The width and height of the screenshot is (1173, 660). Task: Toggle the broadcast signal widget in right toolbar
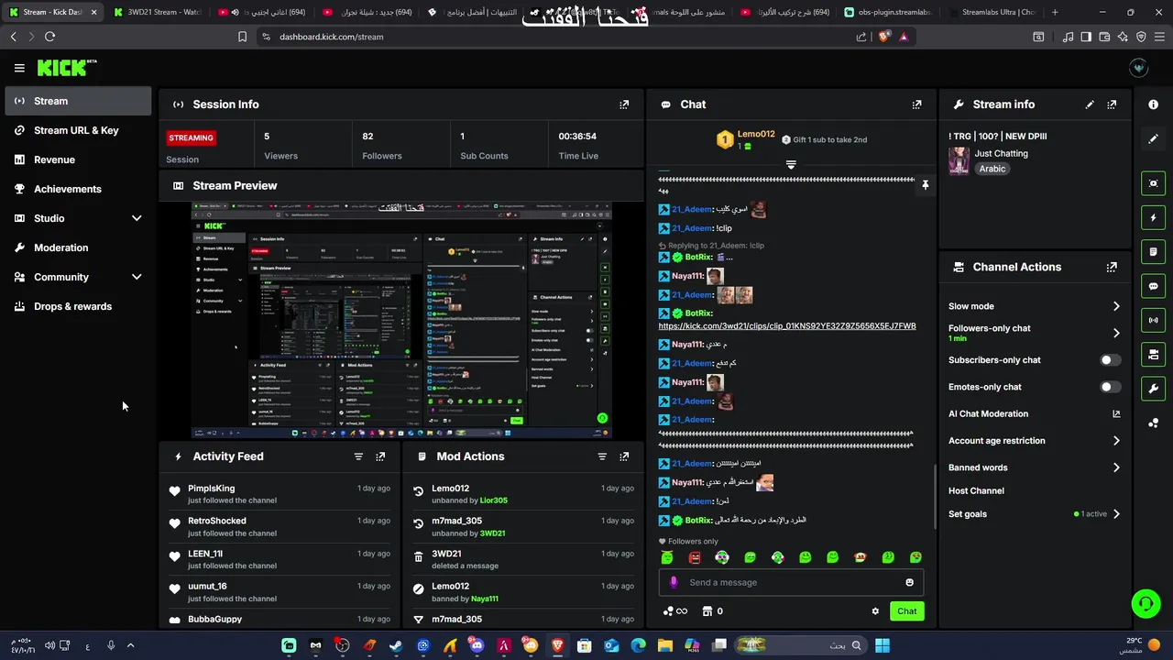point(1153,320)
